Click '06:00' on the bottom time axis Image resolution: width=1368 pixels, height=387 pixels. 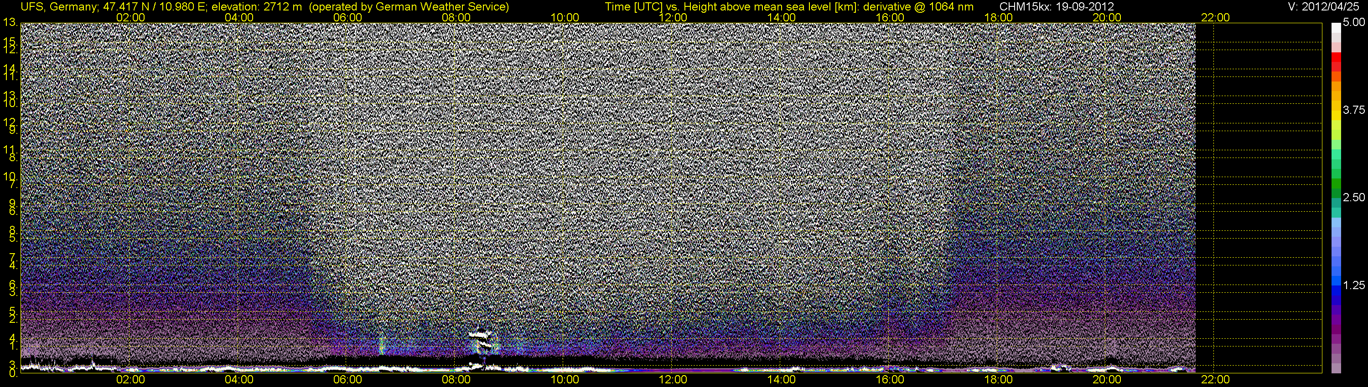coord(347,380)
